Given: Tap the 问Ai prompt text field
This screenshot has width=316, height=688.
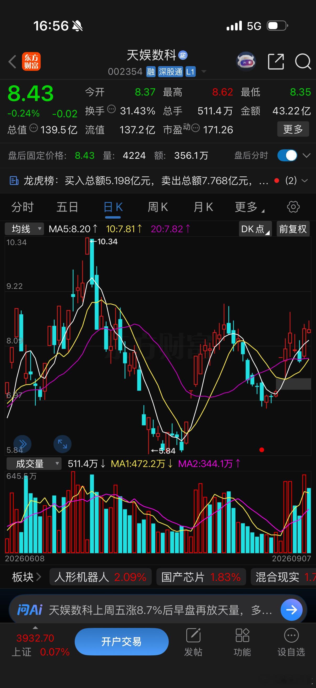Looking at the screenshot, I should coord(160,610).
